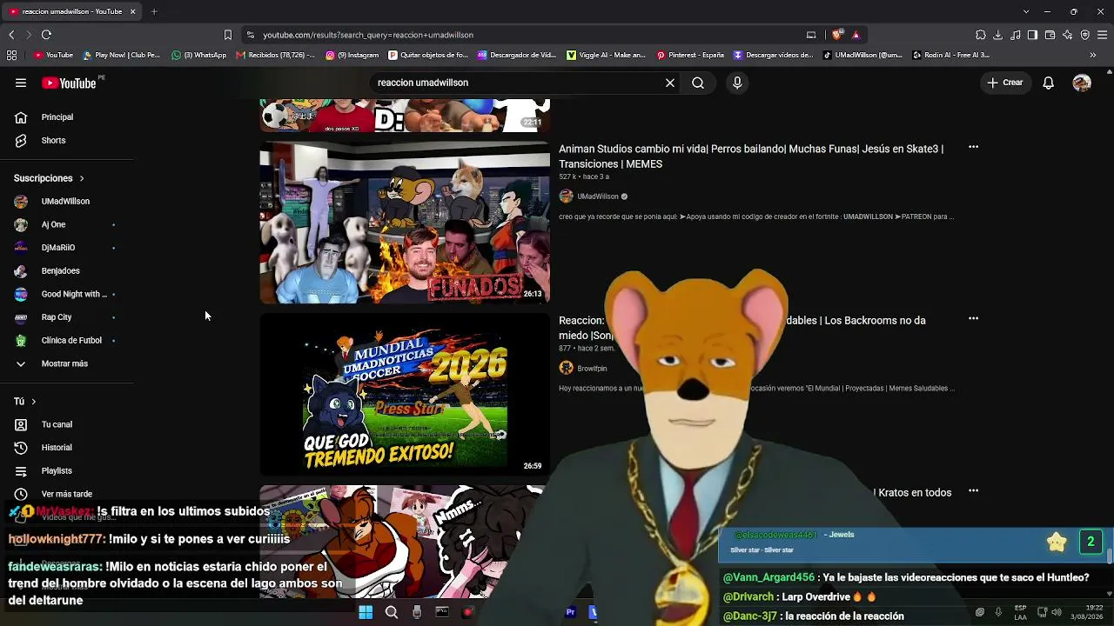Viewport: 1114px width, 626px height.
Task: Bookmark this page icon in address bar
Action: point(228,35)
